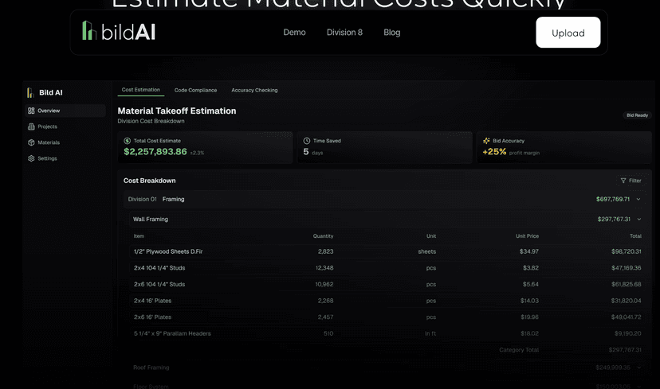This screenshot has width=660, height=389.
Task: Click the bildAI logo in header
Action: pyautogui.click(x=118, y=32)
